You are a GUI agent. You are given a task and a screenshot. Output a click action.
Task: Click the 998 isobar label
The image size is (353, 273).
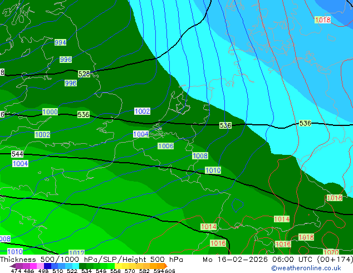point(71,83)
